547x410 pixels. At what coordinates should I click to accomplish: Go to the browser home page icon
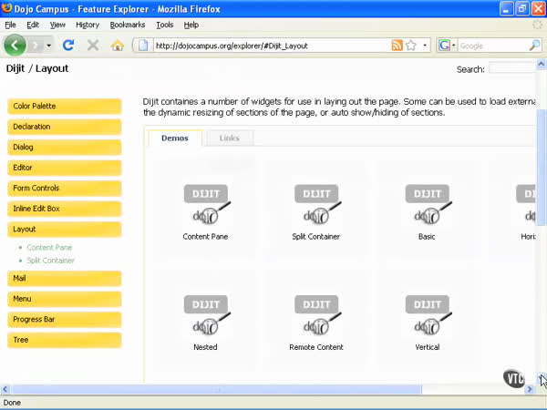117,45
